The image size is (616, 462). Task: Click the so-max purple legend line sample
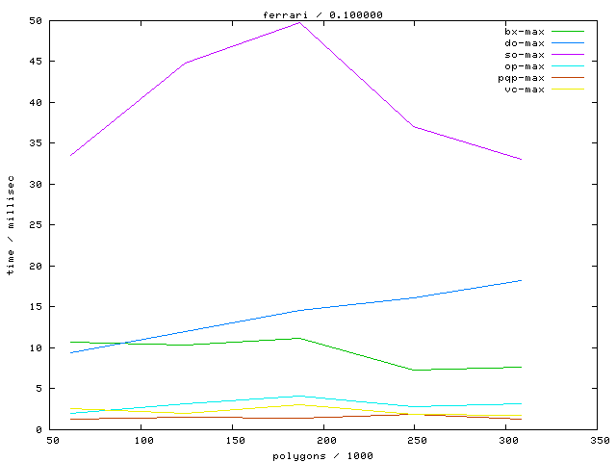568,55
